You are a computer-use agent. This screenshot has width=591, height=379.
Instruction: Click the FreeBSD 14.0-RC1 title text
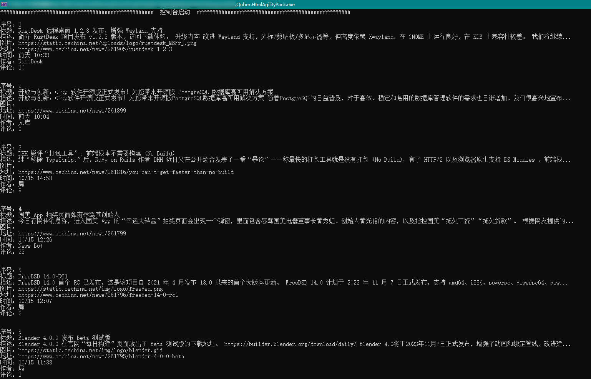pos(43,276)
